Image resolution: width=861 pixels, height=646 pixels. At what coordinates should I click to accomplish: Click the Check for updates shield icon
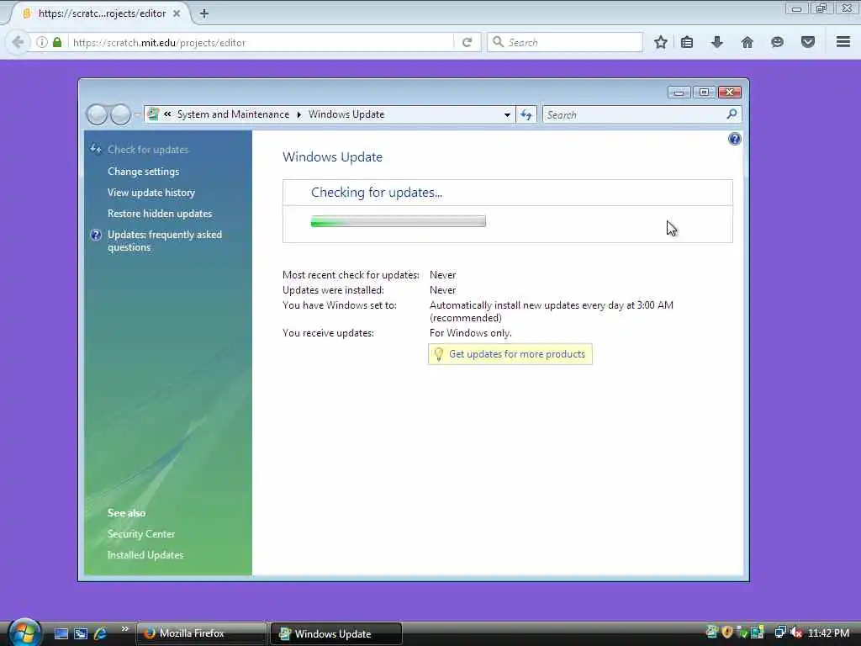96,149
